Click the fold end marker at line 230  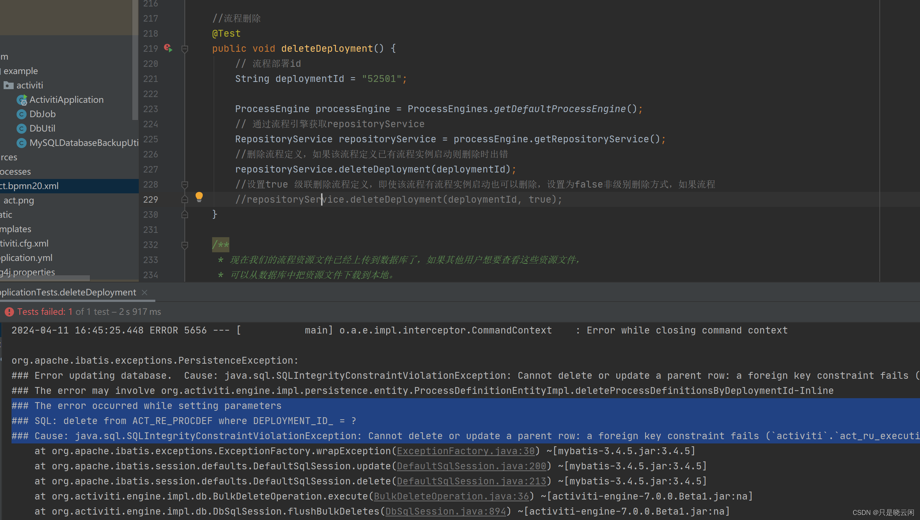tap(185, 215)
